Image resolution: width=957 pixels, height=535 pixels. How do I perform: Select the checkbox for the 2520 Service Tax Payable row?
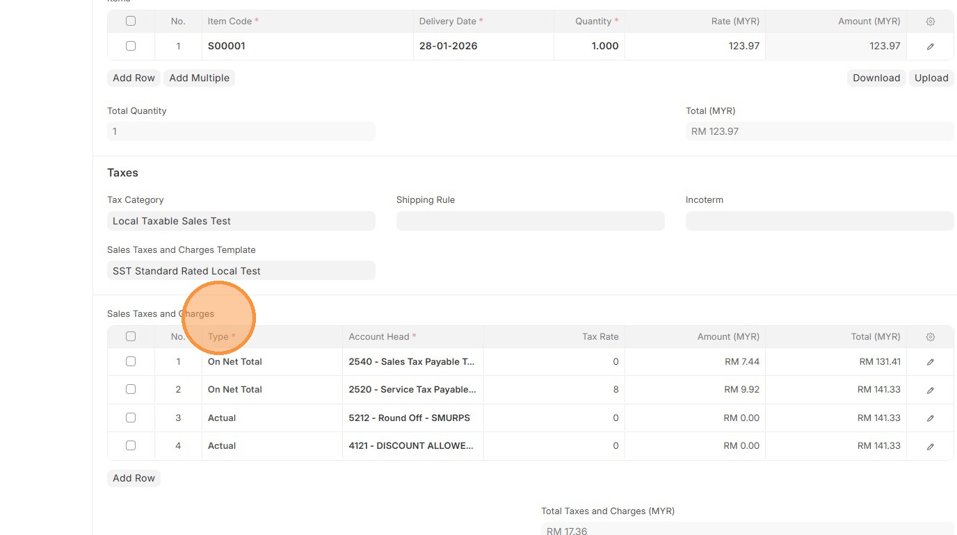coord(131,389)
